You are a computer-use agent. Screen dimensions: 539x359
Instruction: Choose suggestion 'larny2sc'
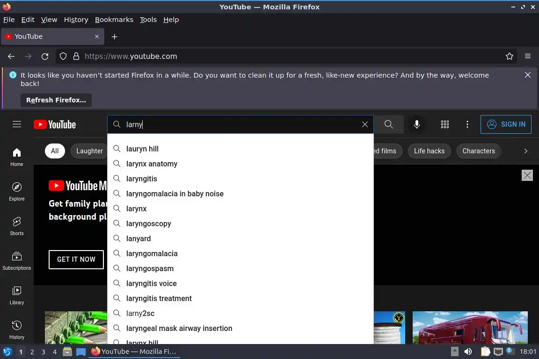click(240, 313)
